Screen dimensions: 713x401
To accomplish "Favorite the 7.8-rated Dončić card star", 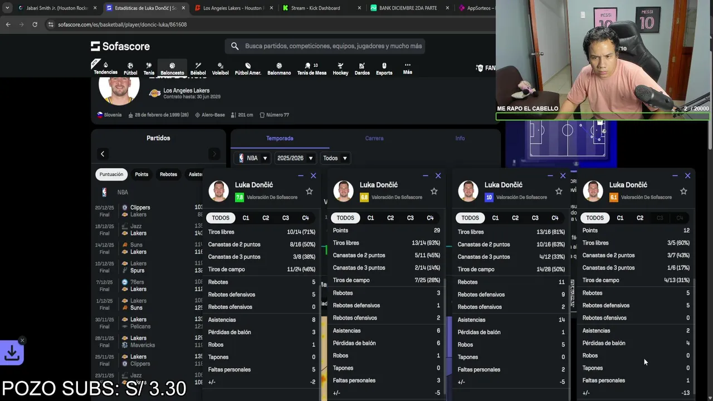I will coord(309,191).
